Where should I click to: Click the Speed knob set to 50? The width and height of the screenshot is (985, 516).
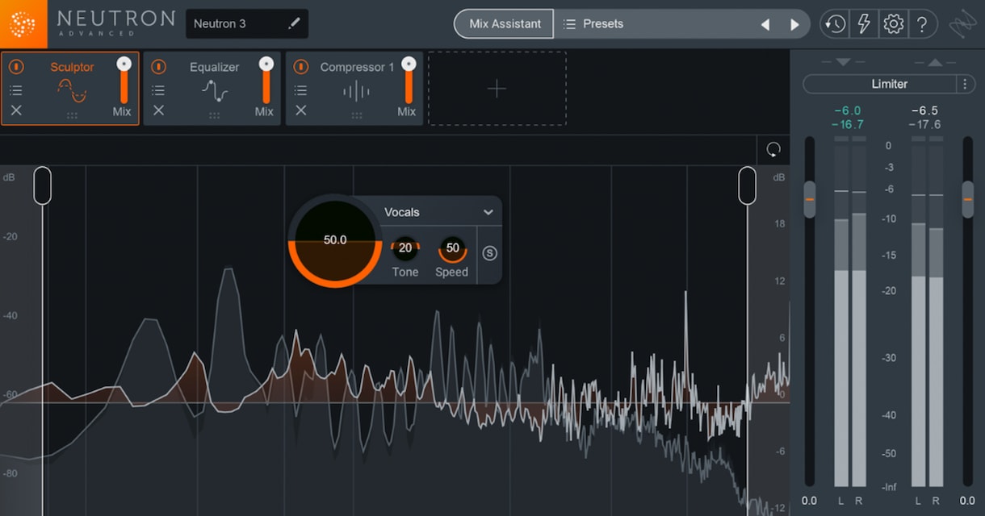coord(452,248)
